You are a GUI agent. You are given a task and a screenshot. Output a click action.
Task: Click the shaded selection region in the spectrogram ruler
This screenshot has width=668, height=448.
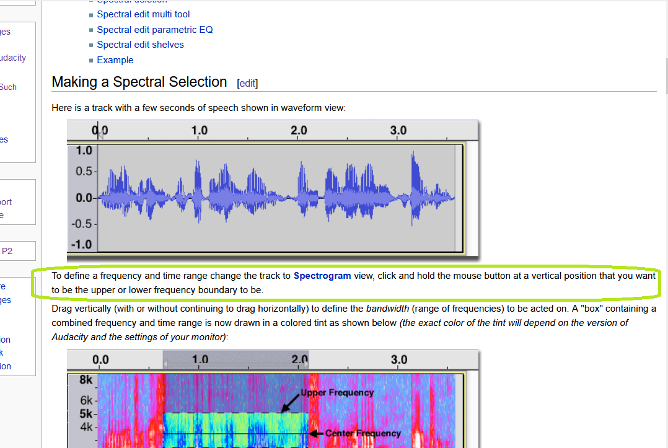point(235,359)
